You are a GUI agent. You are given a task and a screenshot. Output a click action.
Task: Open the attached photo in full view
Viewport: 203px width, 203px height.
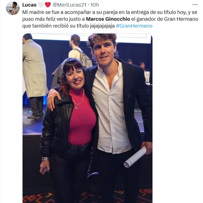(87, 118)
